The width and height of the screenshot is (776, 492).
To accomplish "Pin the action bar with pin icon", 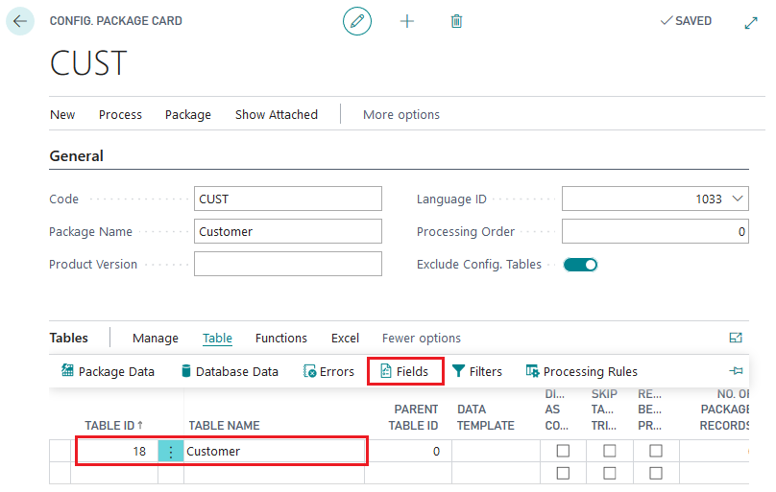I will [x=736, y=370].
